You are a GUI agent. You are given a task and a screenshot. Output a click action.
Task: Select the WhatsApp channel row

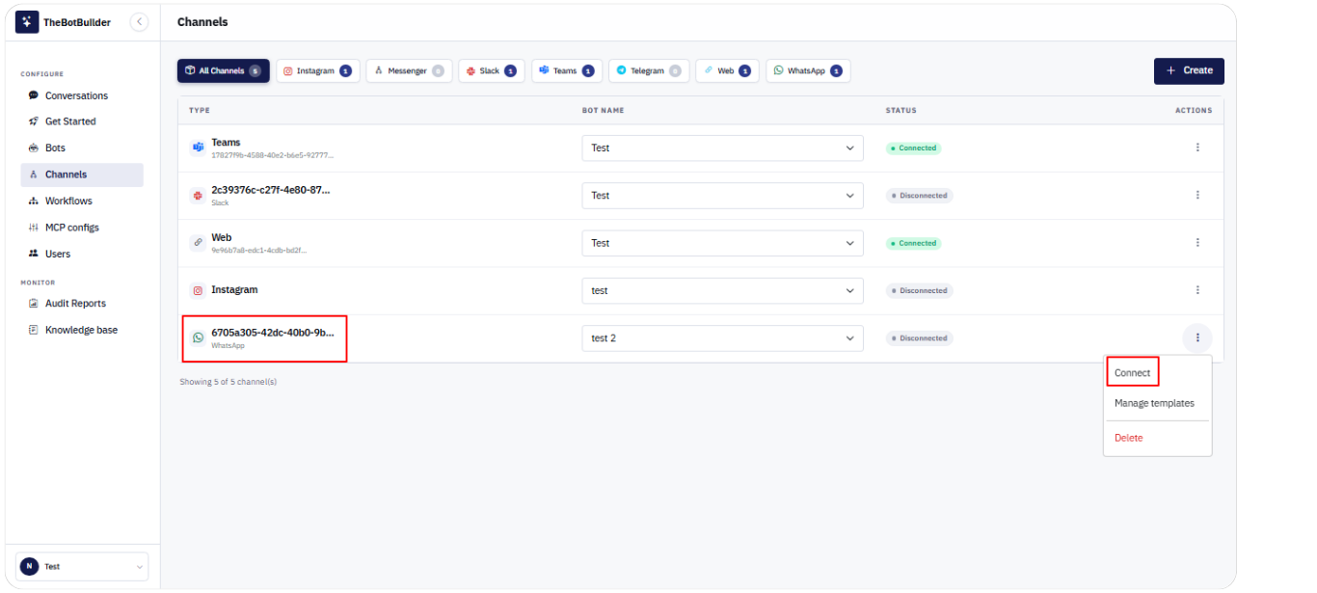pos(264,338)
